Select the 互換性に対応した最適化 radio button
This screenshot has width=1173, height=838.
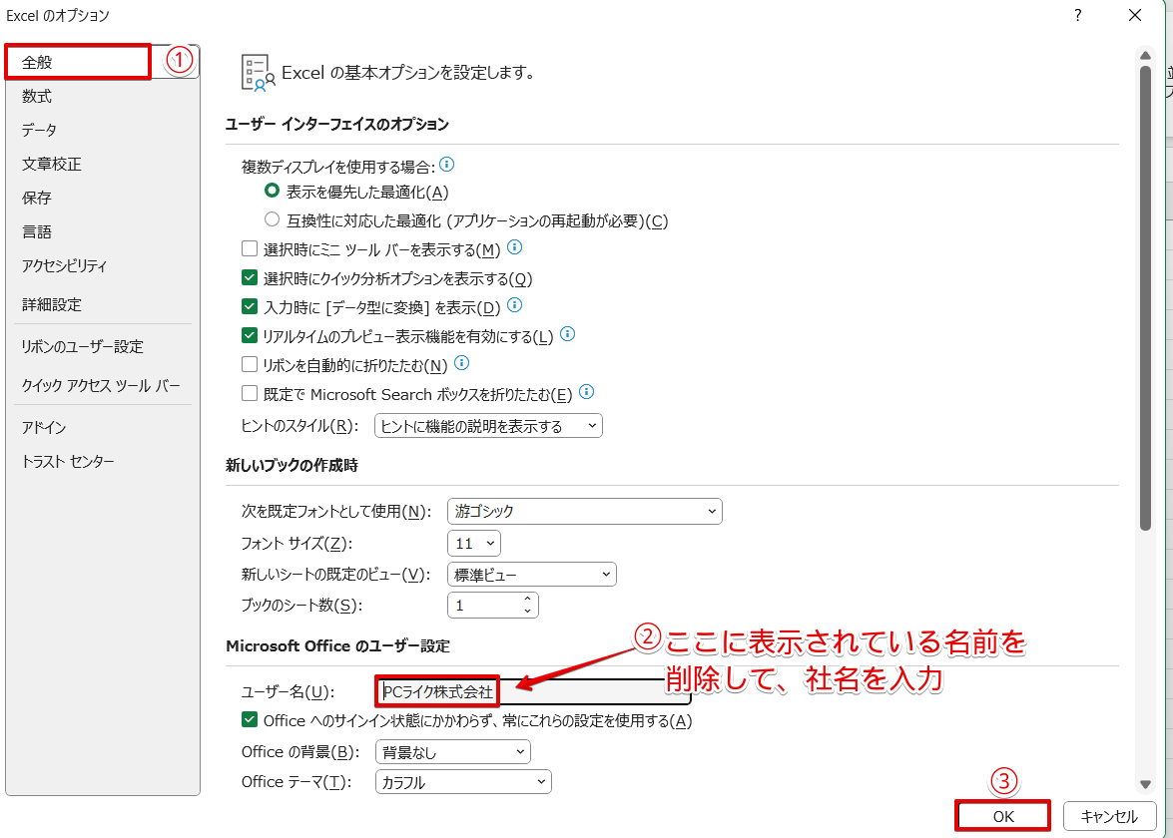click(272, 220)
